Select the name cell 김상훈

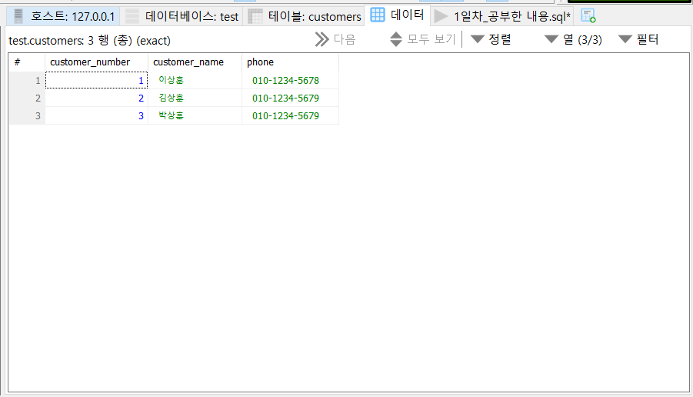pos(195,98)
